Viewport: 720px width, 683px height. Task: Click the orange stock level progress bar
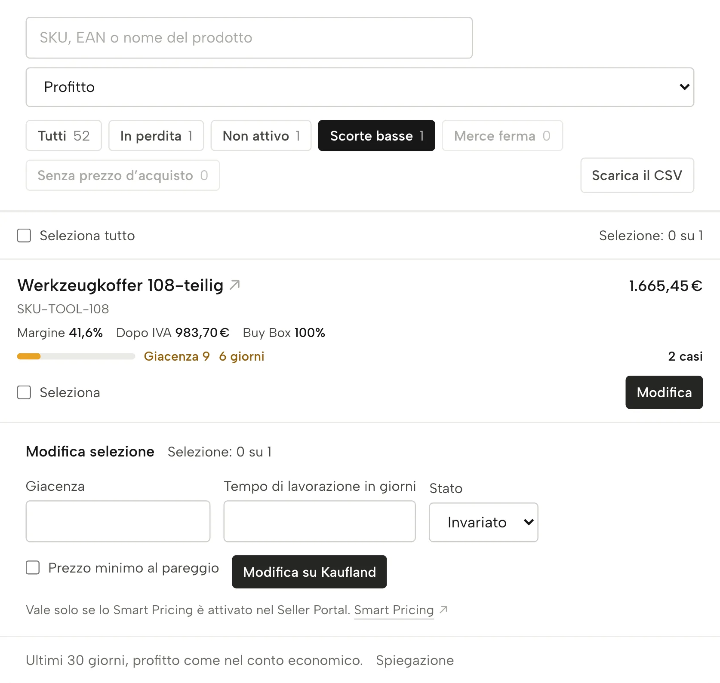coord(76,356)
